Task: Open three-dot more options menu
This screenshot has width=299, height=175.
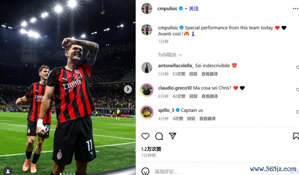Action: click(x=295, y=9)
